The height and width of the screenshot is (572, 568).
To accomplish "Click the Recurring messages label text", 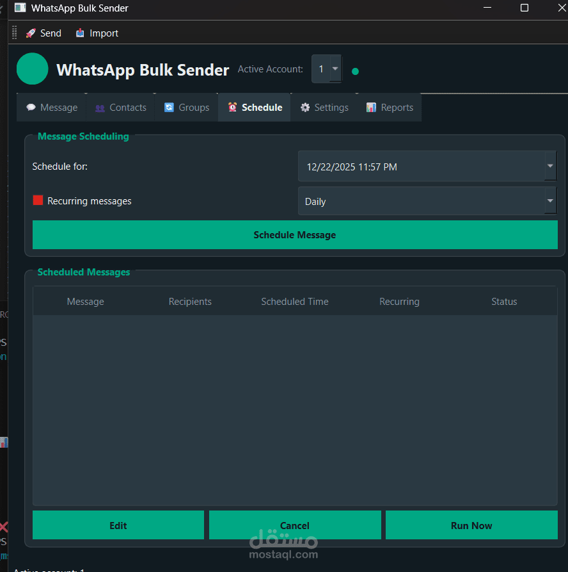I will [x=90, y=201].
